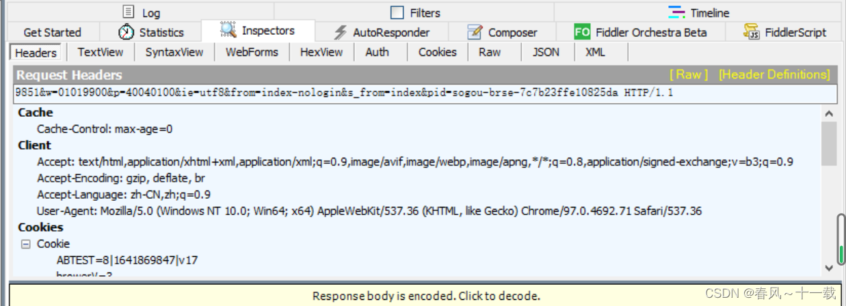Click the Statistics stopwatch icon
This screenshot has width=846, height=306.
[x=126, y=31]
